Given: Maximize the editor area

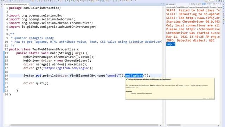Looking at the screenshot, I should pos(164,4).
